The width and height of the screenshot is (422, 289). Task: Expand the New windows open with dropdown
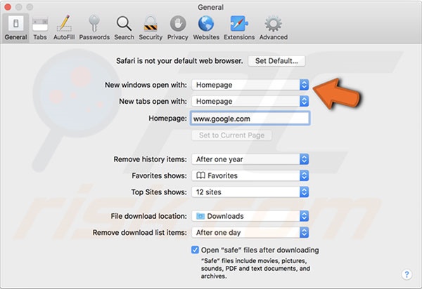(x=250, y=84)
